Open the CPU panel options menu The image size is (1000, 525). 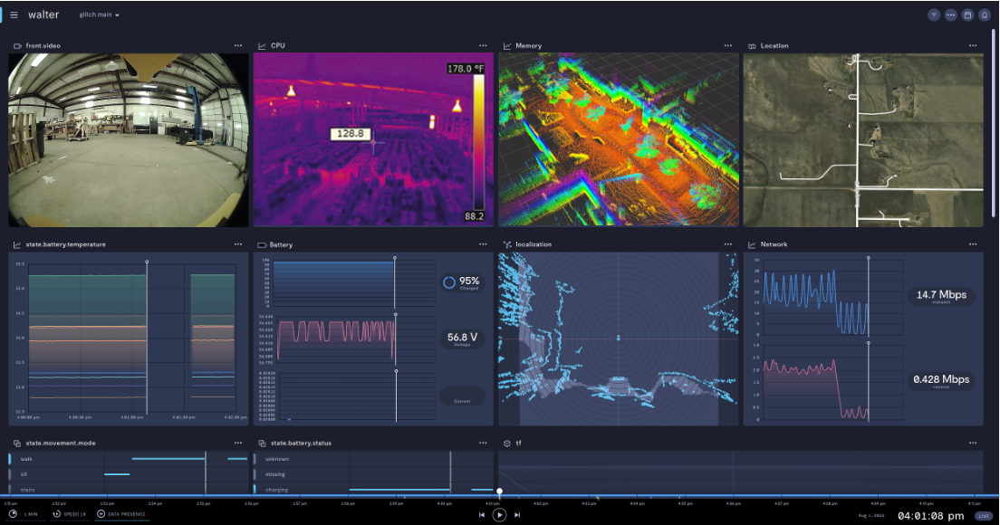point(483,45)
